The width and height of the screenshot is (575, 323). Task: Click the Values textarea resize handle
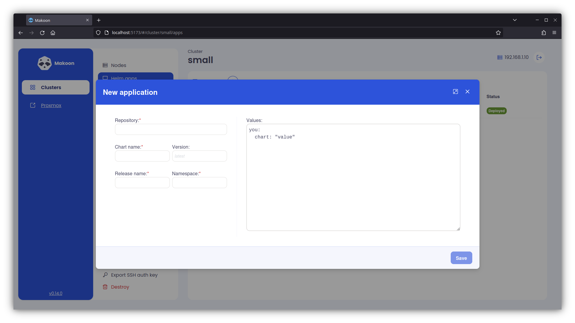[x=458, y=229]
